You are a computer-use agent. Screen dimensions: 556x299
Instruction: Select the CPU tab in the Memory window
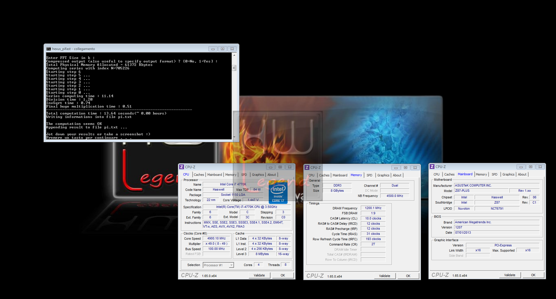coord(311,175)
